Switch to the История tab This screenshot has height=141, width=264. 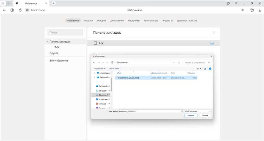tap(101, 20)
